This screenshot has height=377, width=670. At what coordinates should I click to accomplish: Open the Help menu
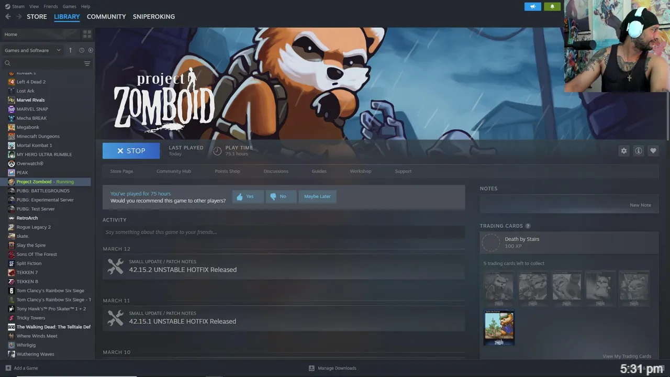click(x=85, y=6)
